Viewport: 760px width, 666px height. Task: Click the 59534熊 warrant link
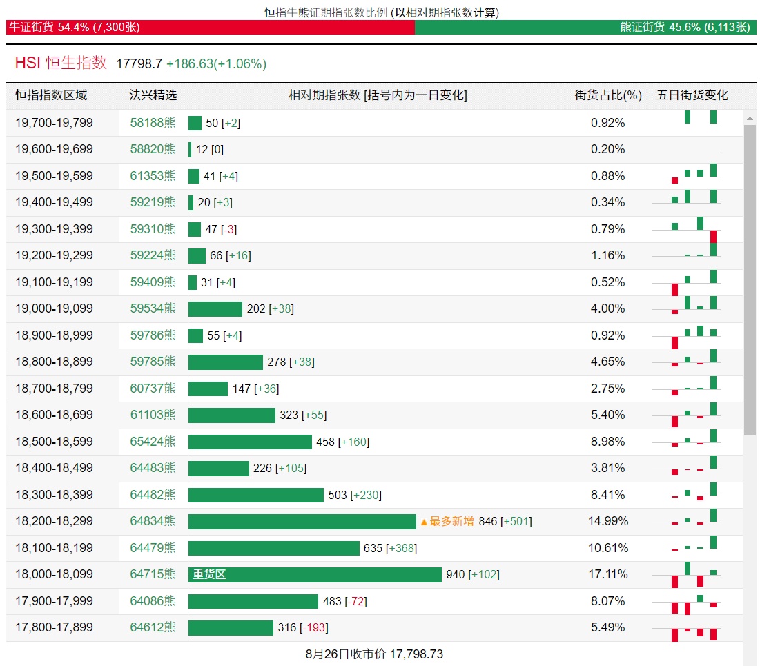(x=153, y=308)
